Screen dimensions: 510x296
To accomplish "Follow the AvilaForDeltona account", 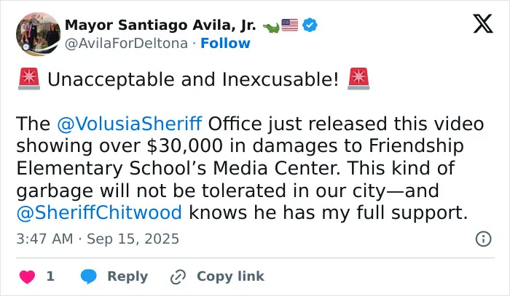I will pos(225,43).
